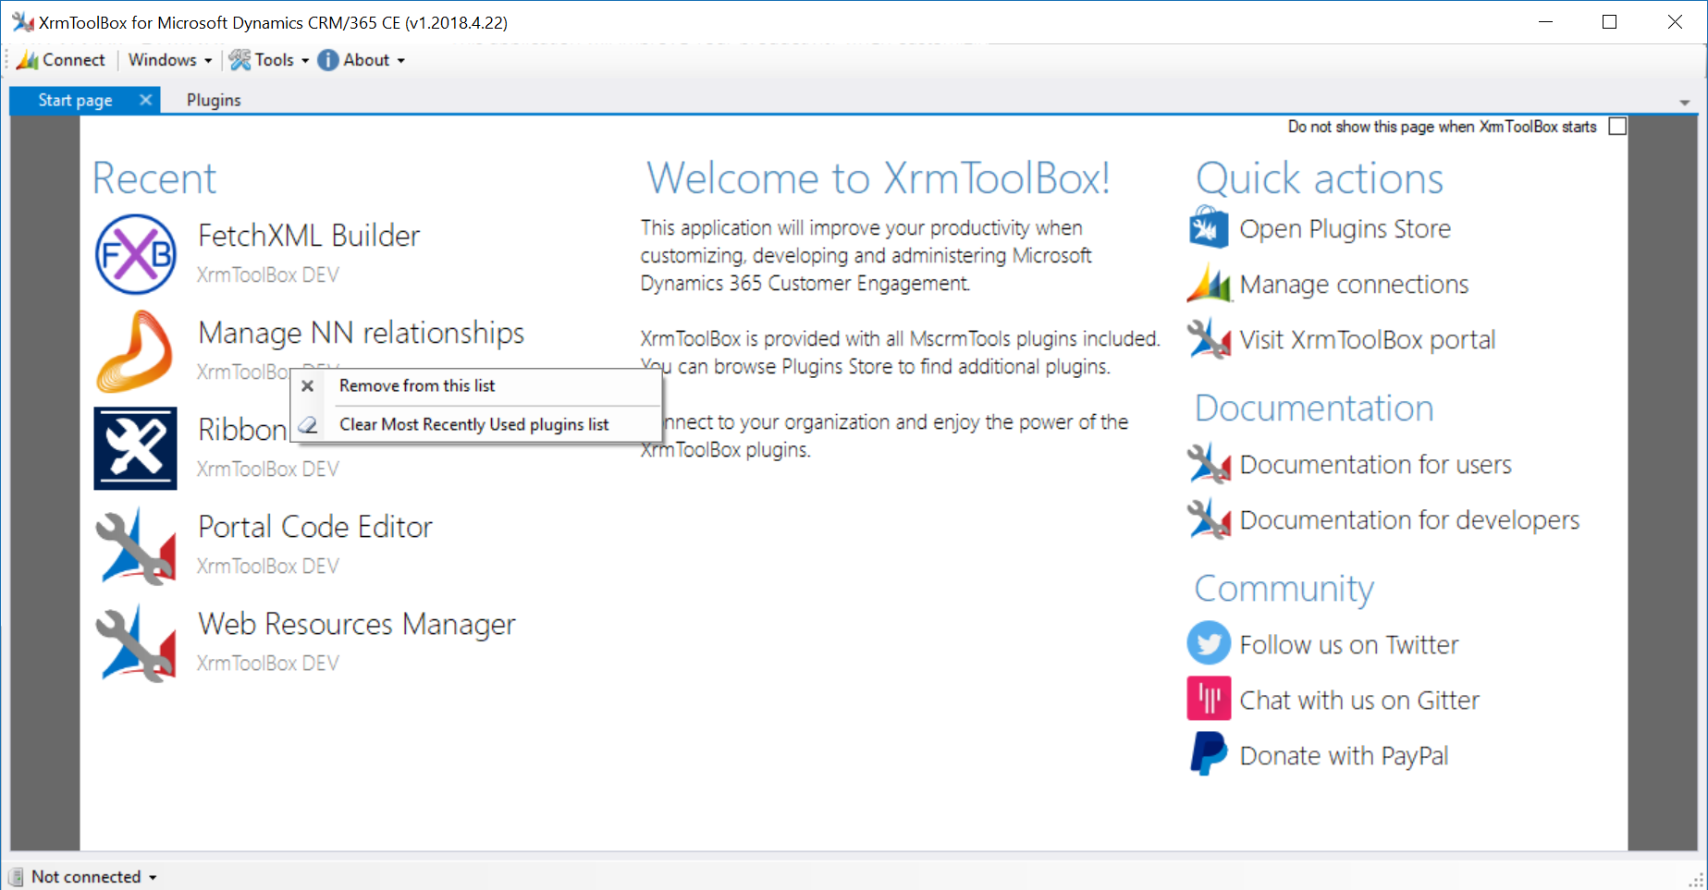Click the connection status icon in status bar
The height and width of the screenshot is (890, 1708).
[16, 877]
